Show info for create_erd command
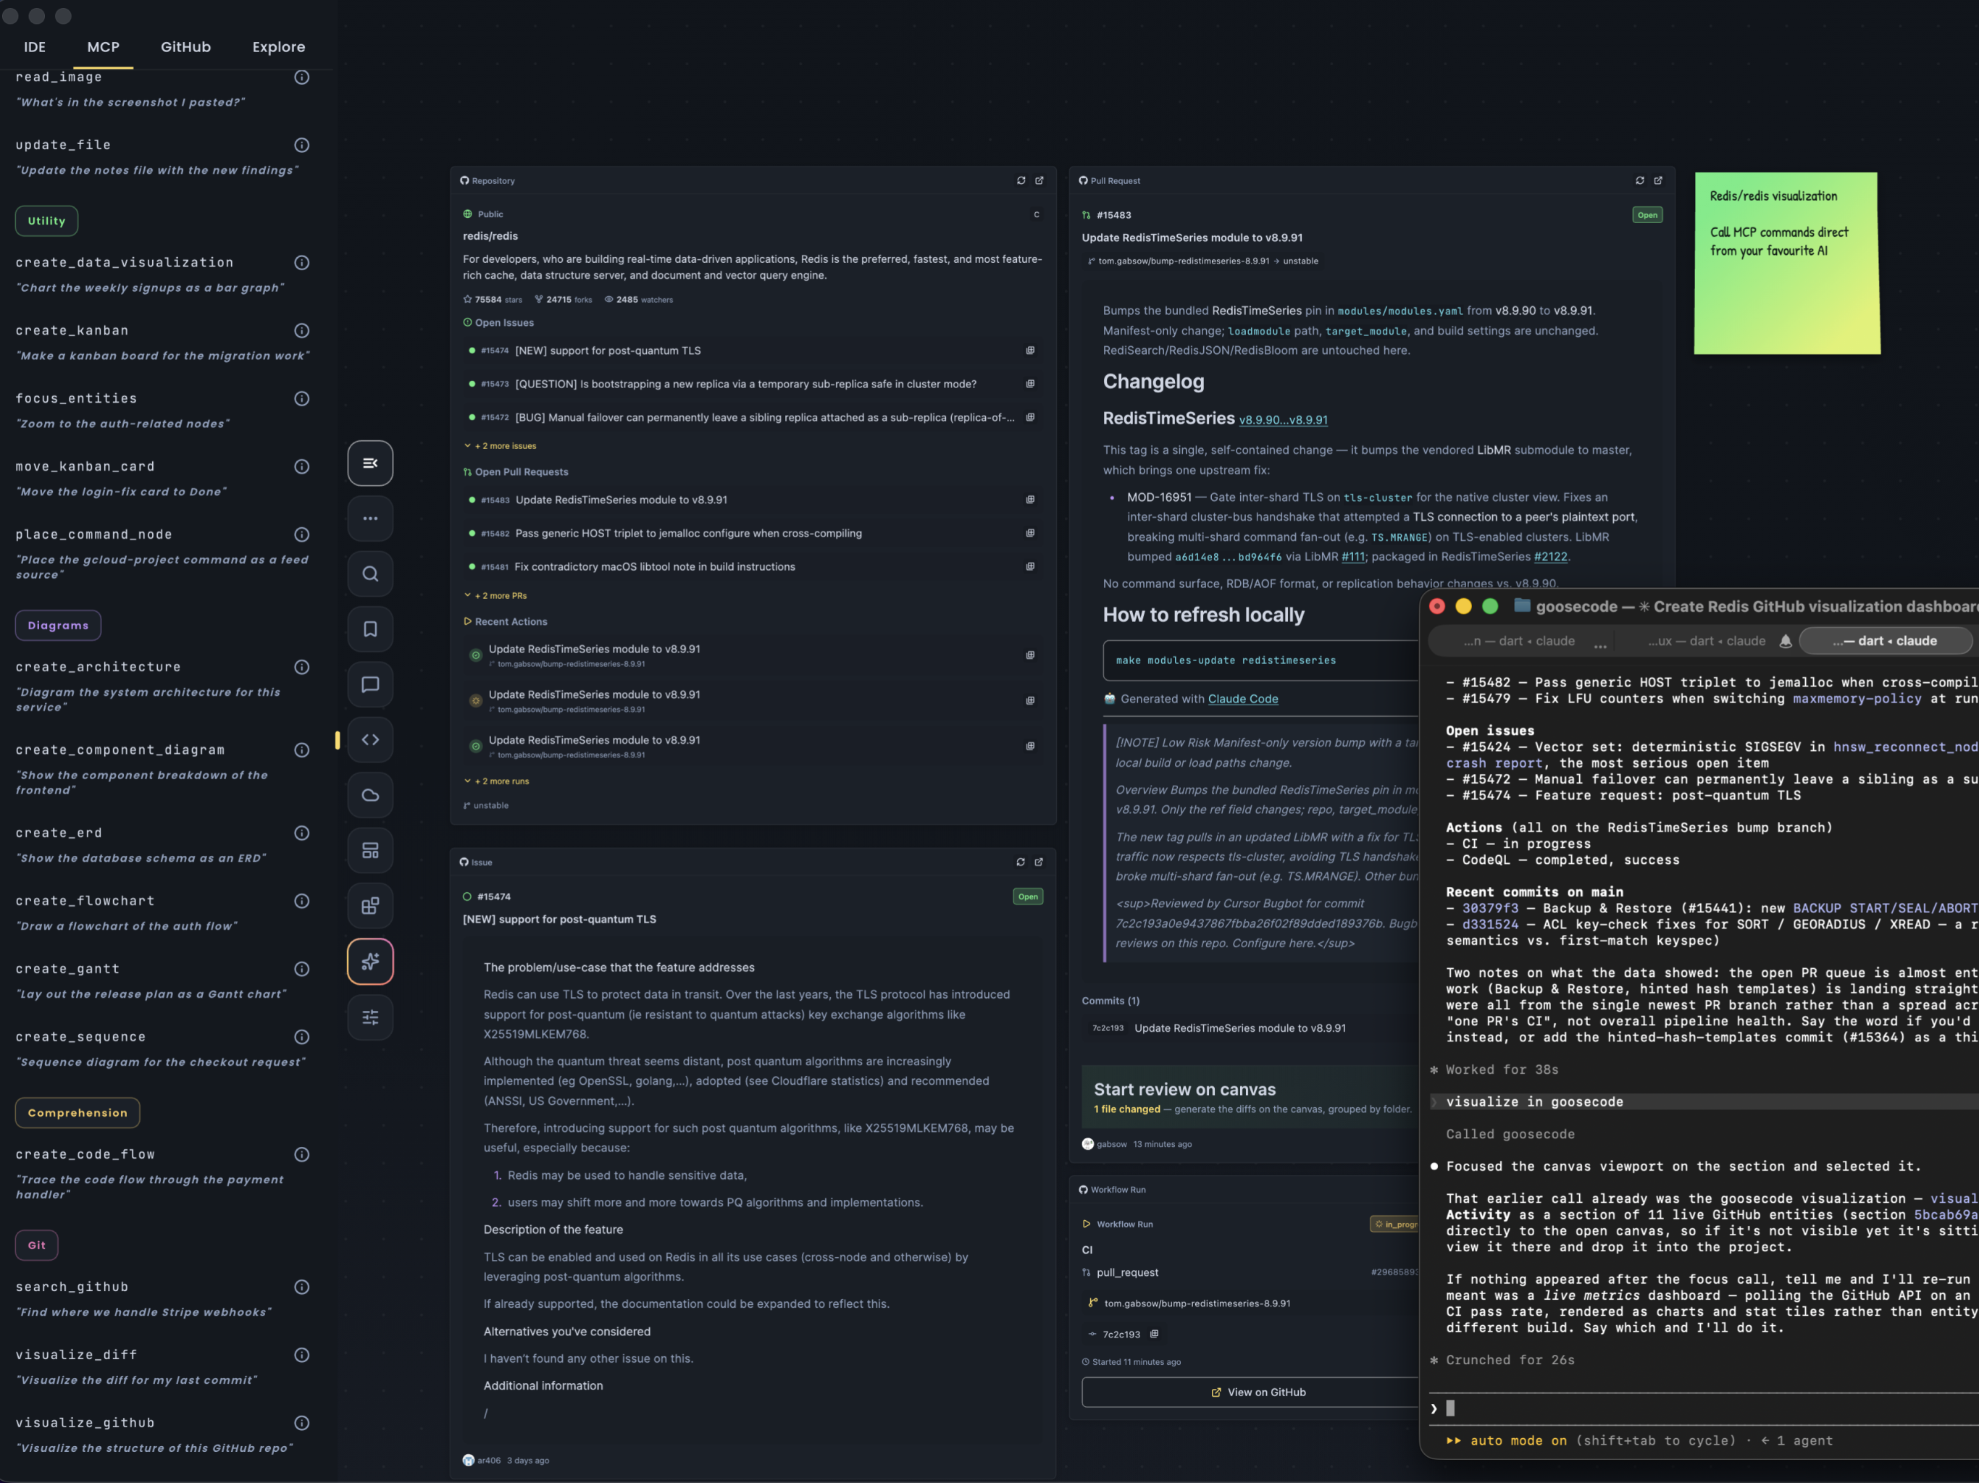This screenshot has height=1483, width=1979. tap(301, 833)
